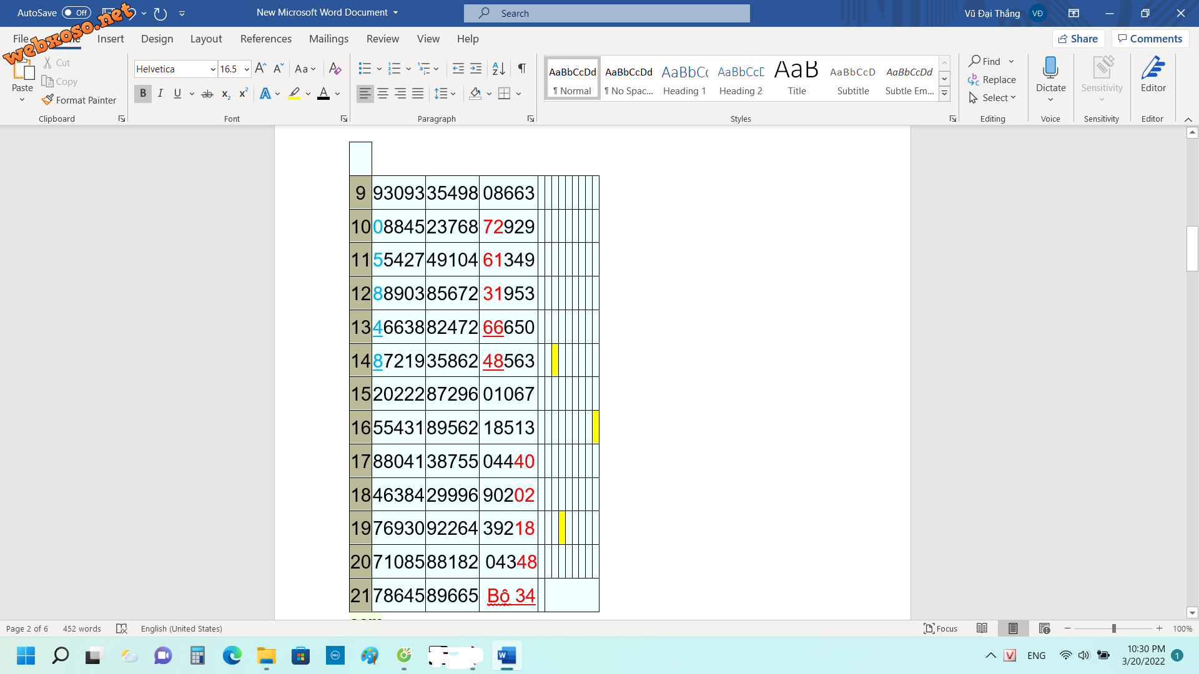The width and height of the screenshot is (1199, 674).
Task: Toggle Italic formatting
Action: point(160,94)
